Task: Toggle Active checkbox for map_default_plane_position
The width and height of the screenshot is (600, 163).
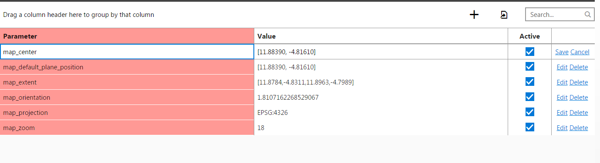Action: [530, 67]
